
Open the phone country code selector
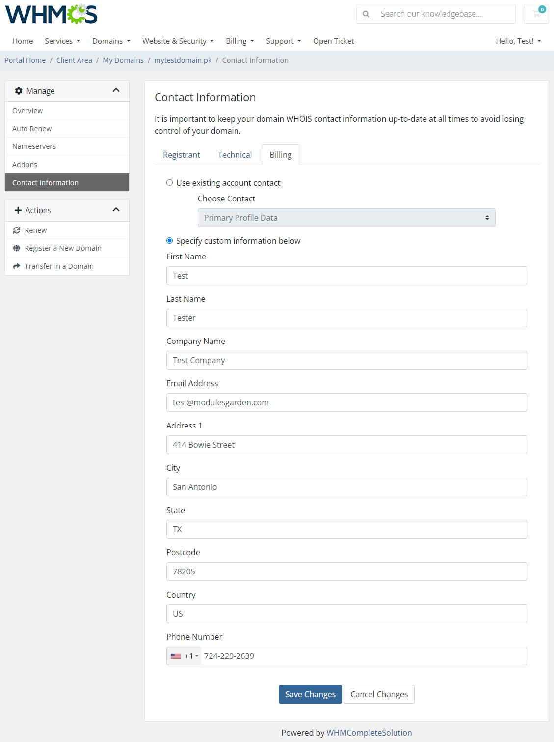coord(184,656)
